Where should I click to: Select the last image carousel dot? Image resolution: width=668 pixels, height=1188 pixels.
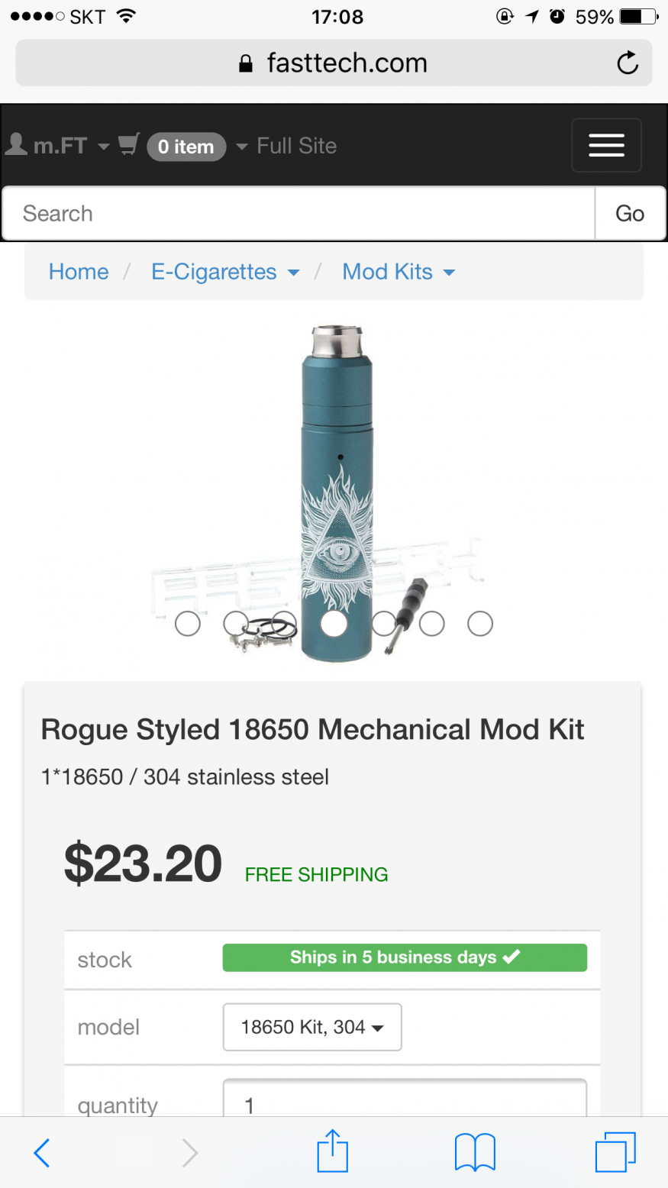coord(480,624)
